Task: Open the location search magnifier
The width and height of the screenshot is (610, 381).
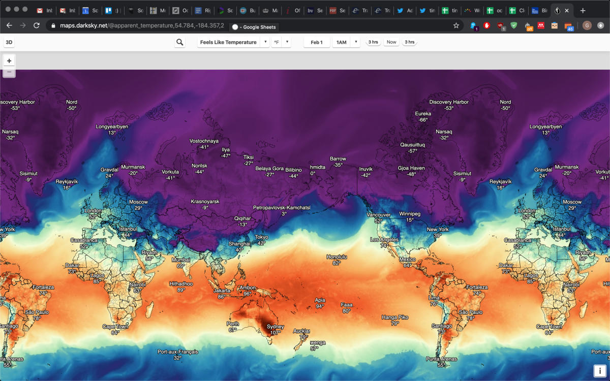Action: pos(179,42)
